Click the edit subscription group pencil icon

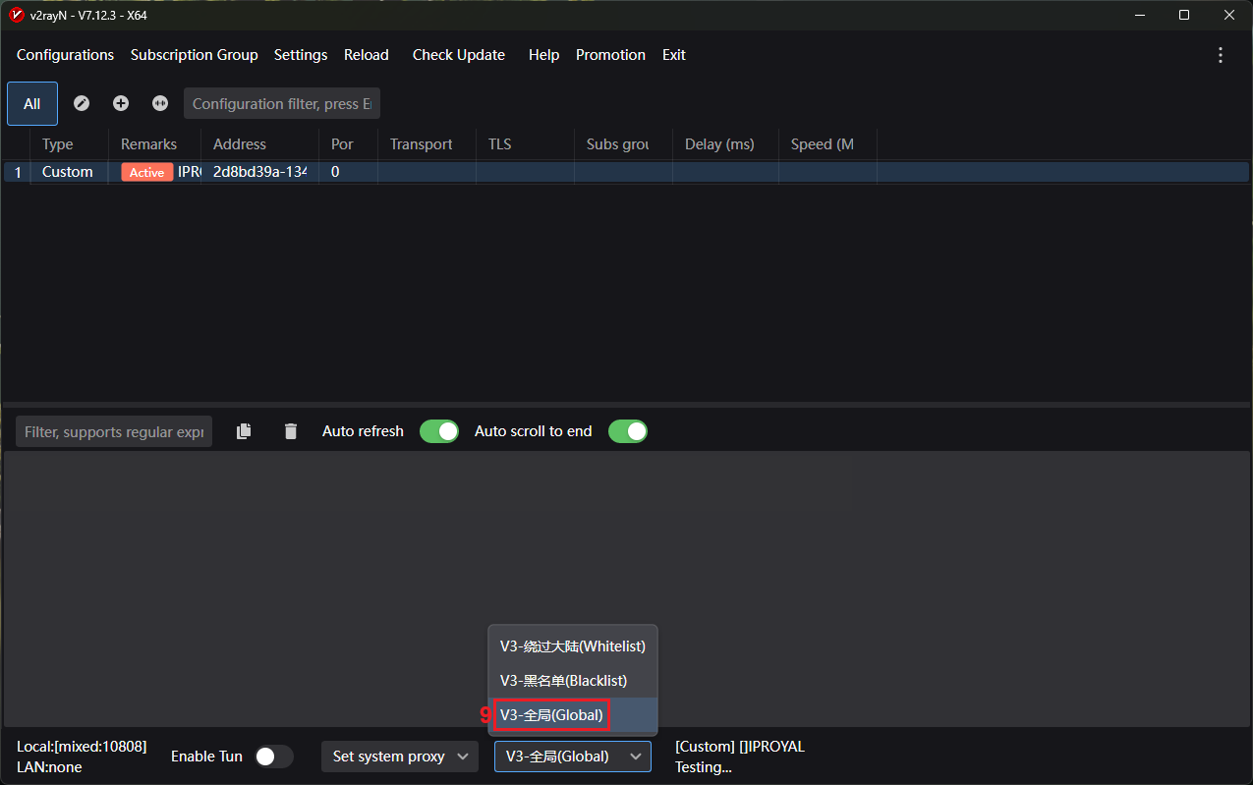tap(82, 103)
